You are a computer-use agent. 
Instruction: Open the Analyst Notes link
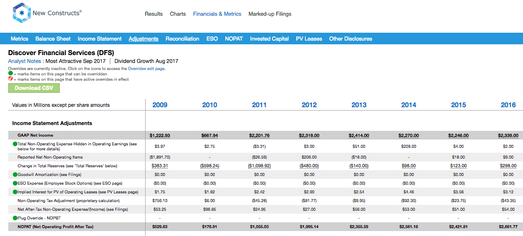point(24,61)
